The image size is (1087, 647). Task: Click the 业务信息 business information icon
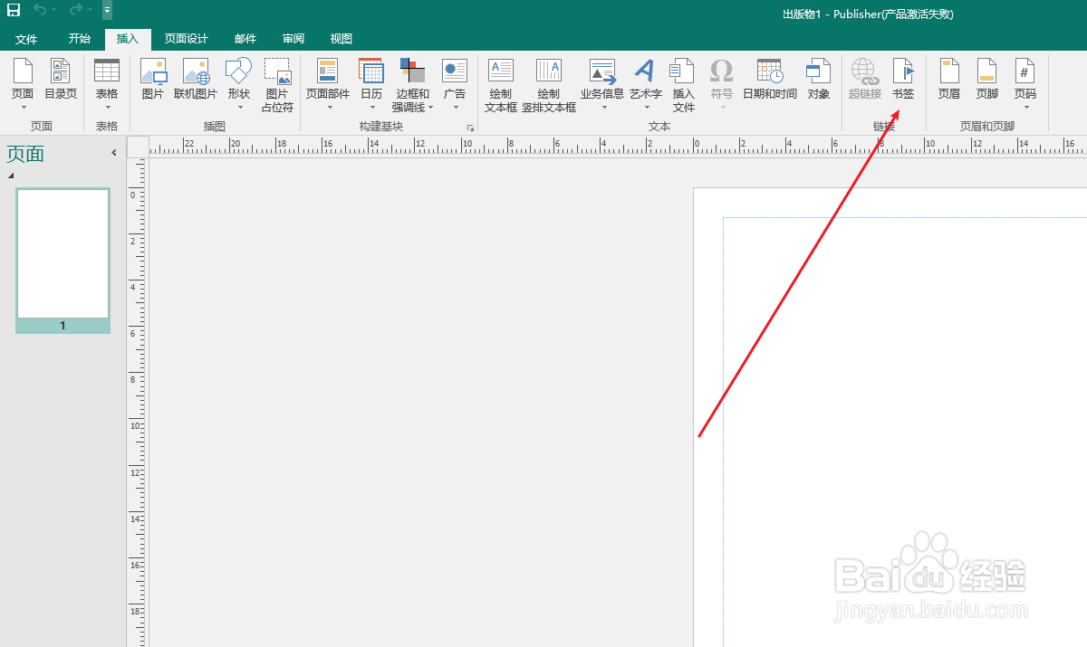tap(602, 71)
